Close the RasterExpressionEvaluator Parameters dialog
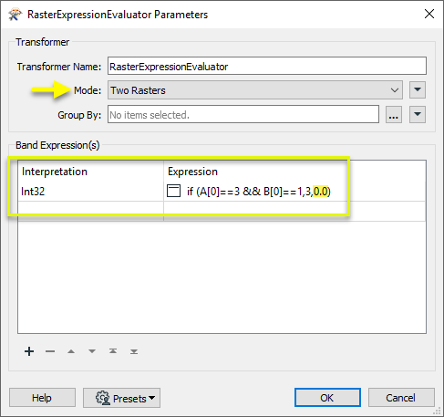The image size is (444, 417). 429,14
